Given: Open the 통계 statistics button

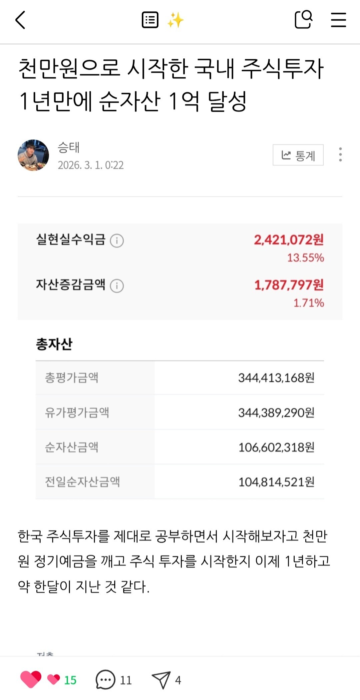Looking at the screenshot, I should pos(298,155).
